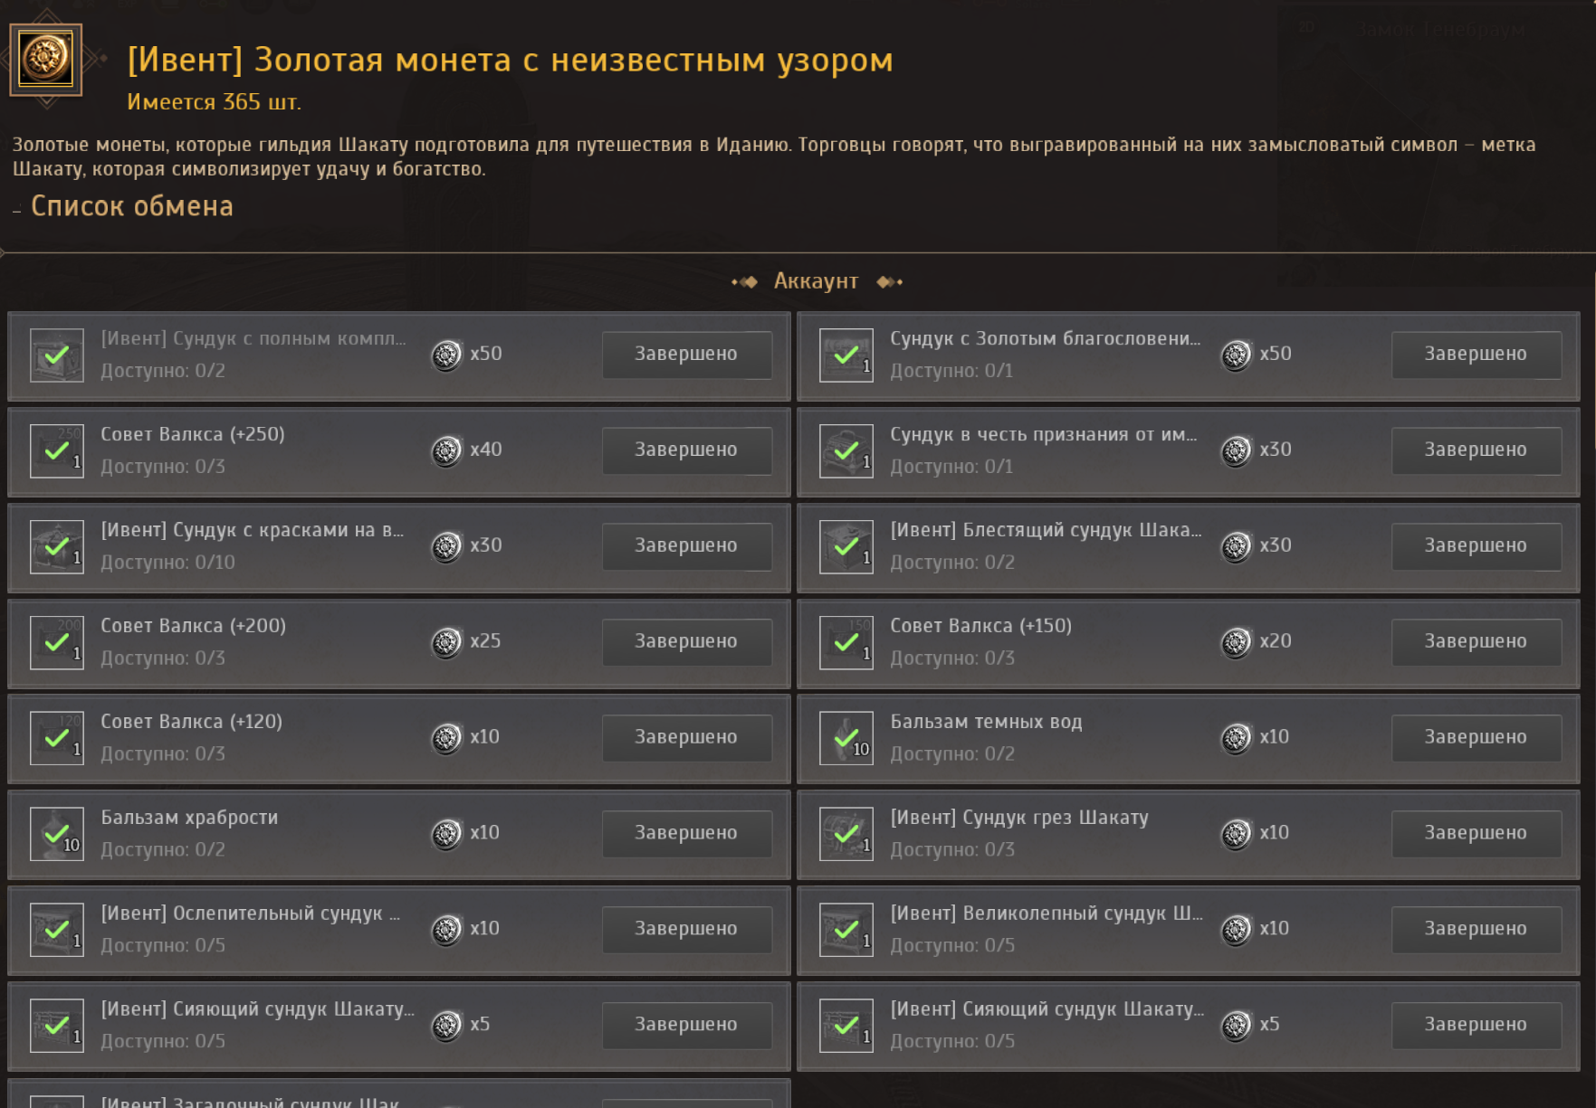The width and height of the screenshot is (1596, 1108).
Task: Click the Великолепный сундук chest icon
Action: coord(846,930)
